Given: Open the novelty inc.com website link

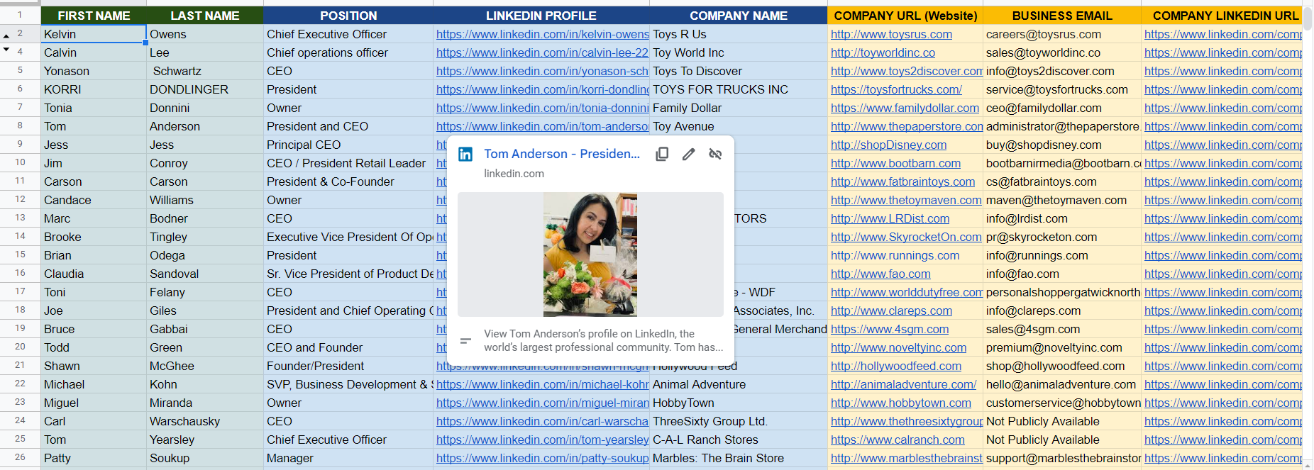Looking at the screenshot, I should pyautogui.click(x=898, y=347).
